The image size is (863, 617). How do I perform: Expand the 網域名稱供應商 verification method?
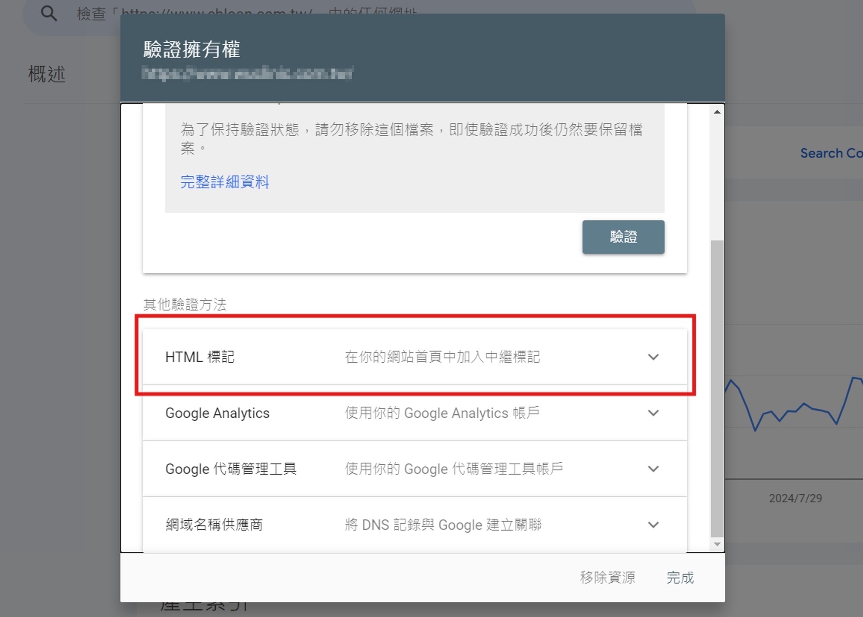414,525
